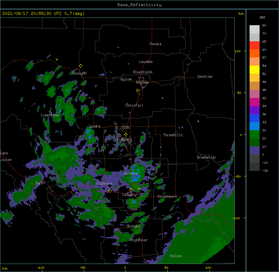Click the Lake Louise label
279x272 pixels.
pyautogui.click(x=6, y=156)
